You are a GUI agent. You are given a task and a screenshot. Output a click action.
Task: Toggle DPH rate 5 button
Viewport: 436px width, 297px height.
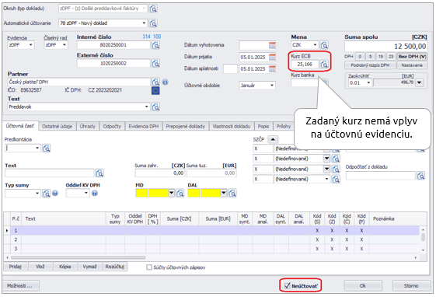click(x=370, y=57)
